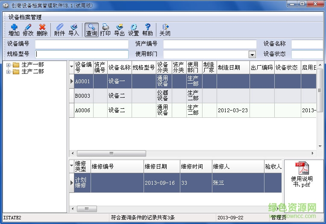Open the equipment grid column selector arrow
326x224 pixels.
[71, 66]
